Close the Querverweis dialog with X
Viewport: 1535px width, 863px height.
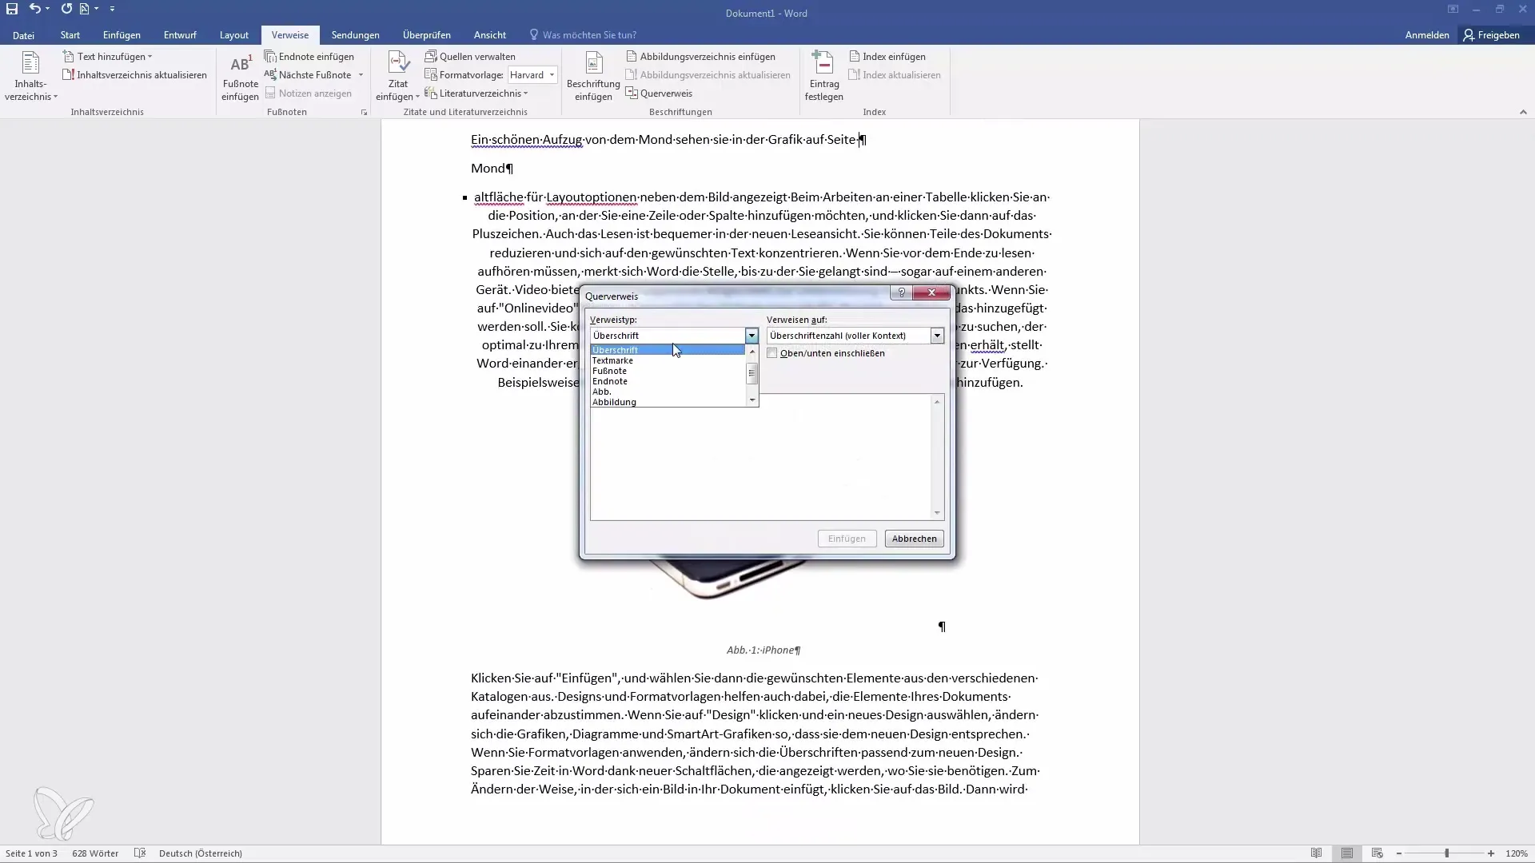(931, 292)
